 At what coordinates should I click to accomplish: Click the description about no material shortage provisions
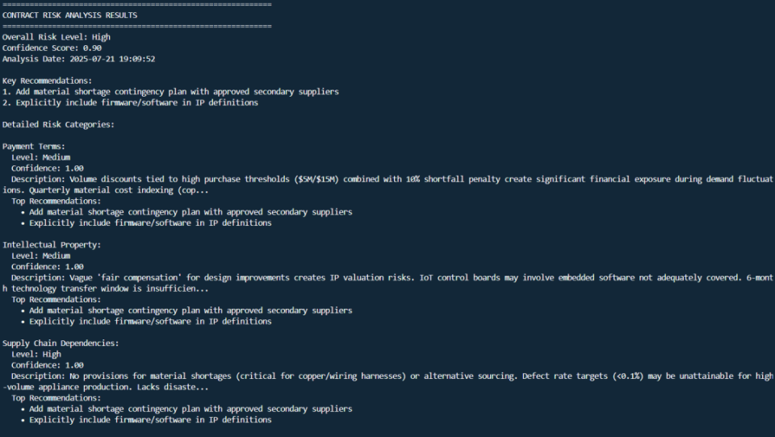[x=387, y=376]
